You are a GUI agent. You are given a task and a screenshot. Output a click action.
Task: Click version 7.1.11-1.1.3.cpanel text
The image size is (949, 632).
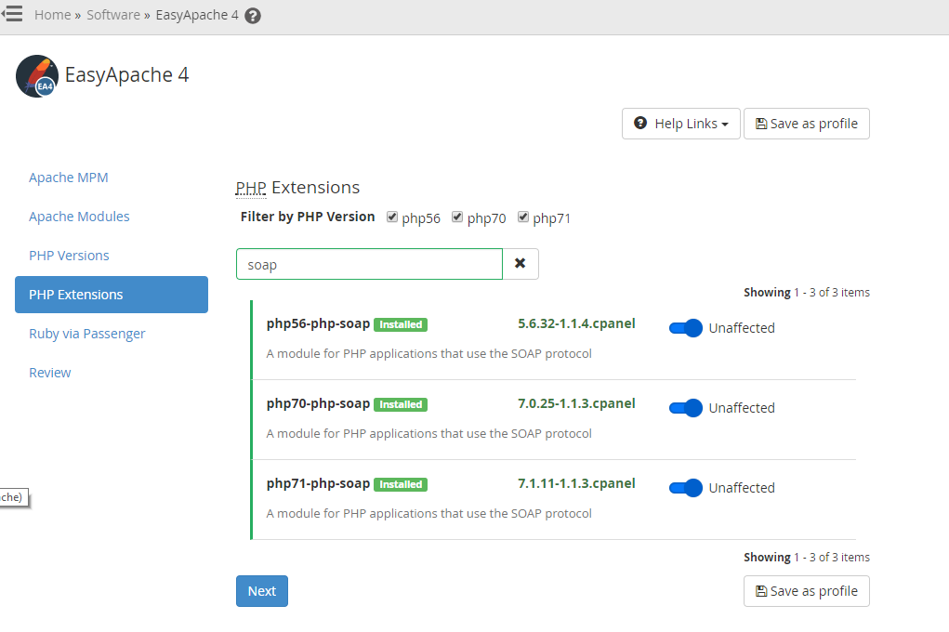[x=577, y=483]
